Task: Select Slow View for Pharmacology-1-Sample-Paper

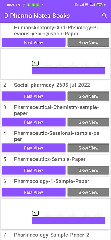Action: click(88, 192)
